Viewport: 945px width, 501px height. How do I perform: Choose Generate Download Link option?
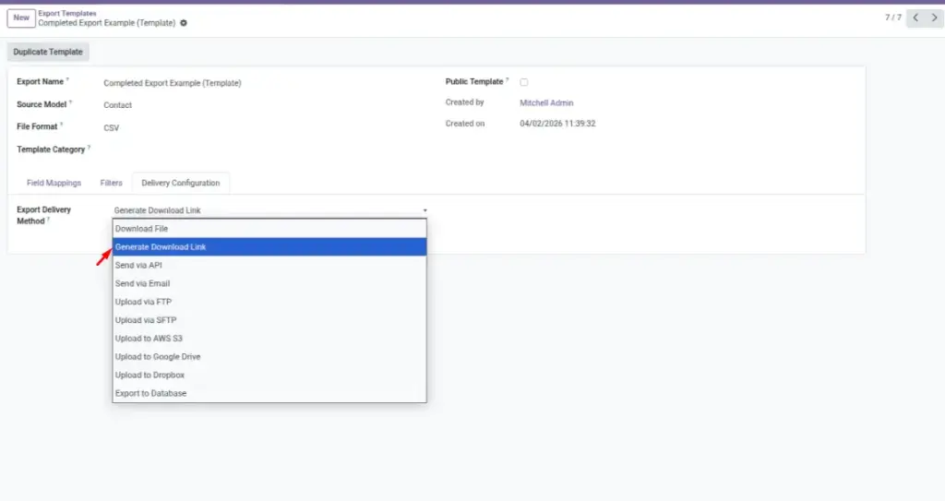click(269, 246)
